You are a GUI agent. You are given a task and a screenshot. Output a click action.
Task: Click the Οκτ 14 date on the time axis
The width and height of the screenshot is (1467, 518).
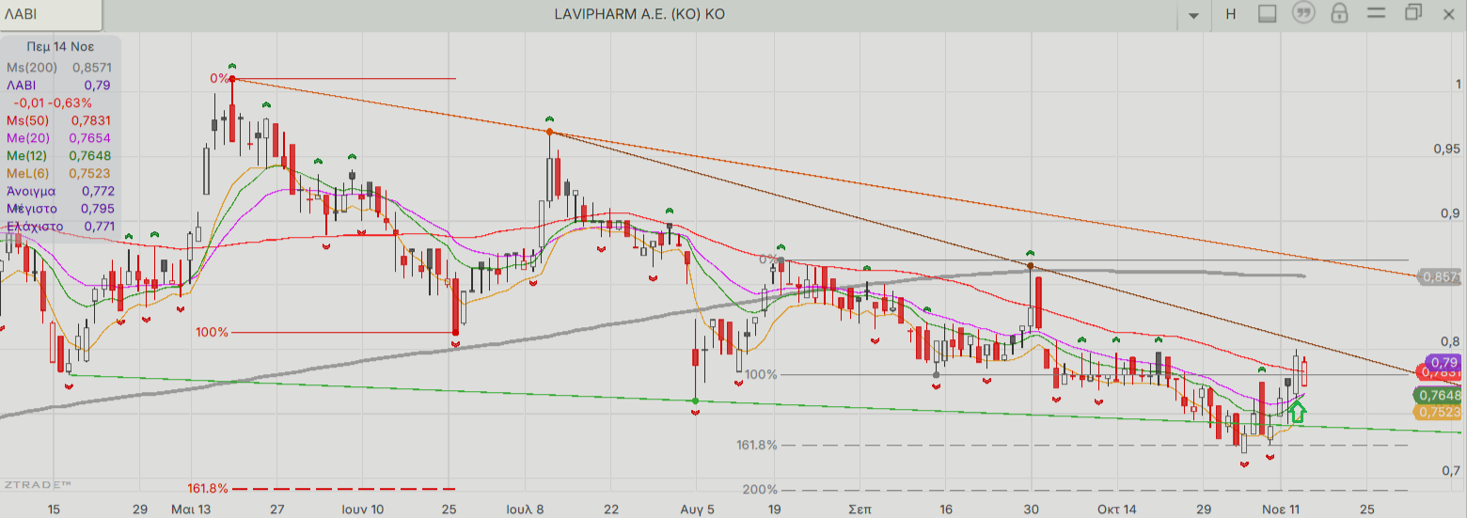point(1115,509)
